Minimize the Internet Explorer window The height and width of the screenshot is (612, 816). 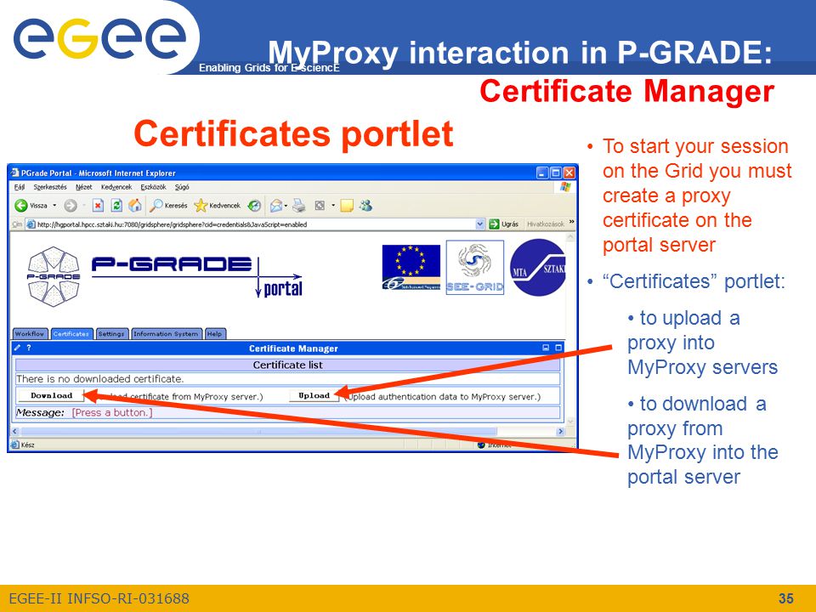tap(542, 173)
